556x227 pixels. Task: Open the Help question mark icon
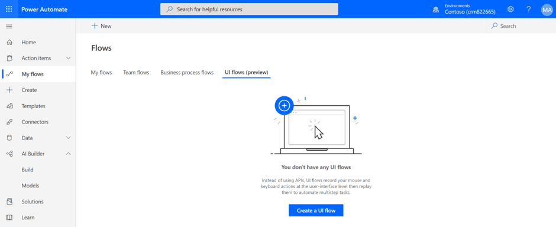click(x=529, y=9)
